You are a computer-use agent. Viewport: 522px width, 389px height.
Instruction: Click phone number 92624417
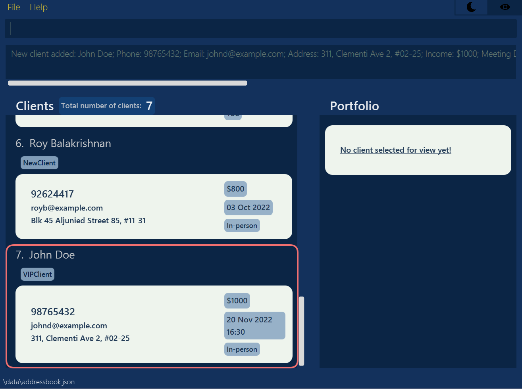[x=52, y=194]
